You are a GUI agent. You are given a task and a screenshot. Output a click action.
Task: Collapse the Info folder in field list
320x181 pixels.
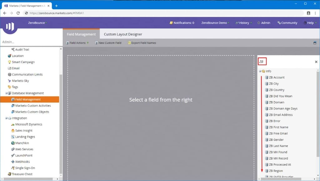point(260,71)
